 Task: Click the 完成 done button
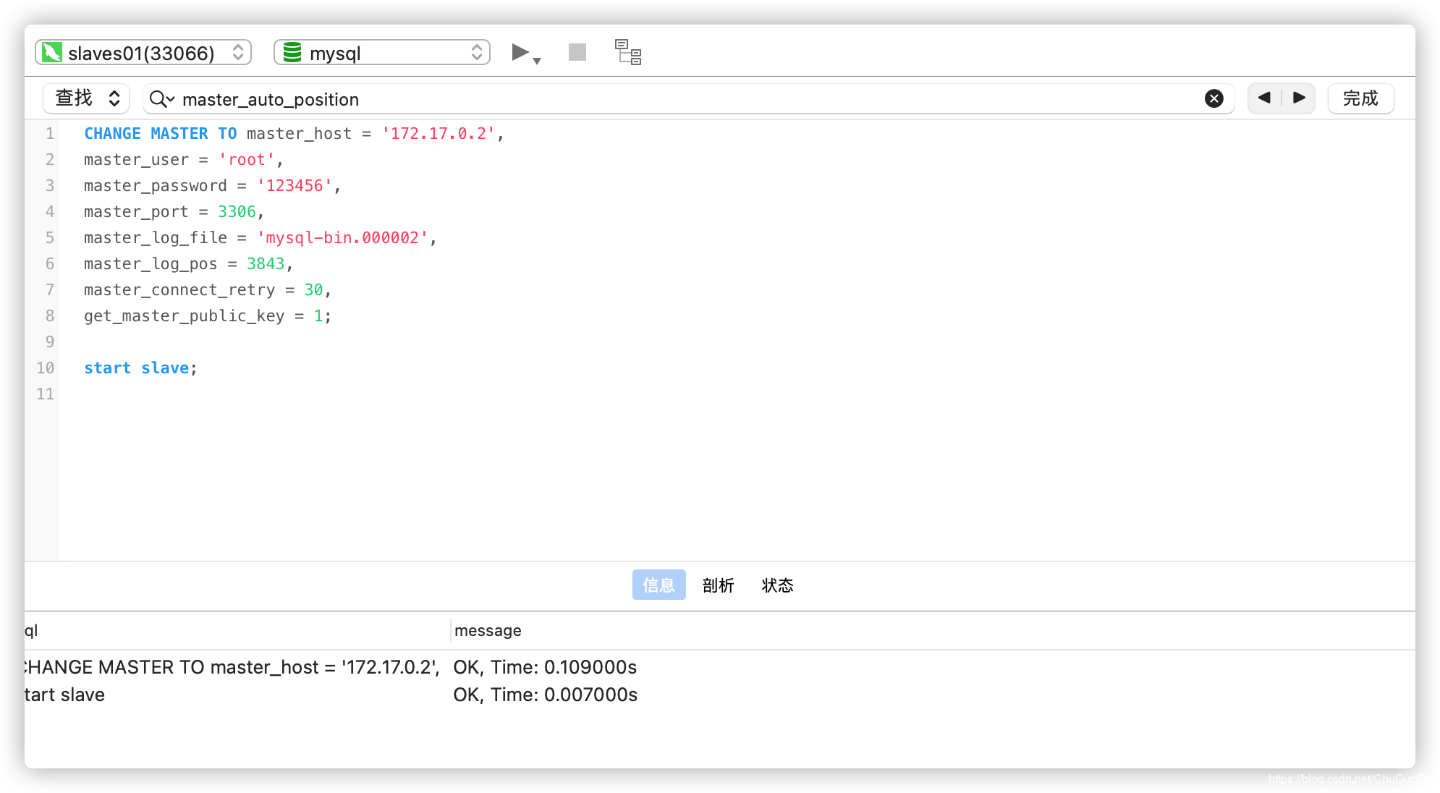coord(1360,98)
